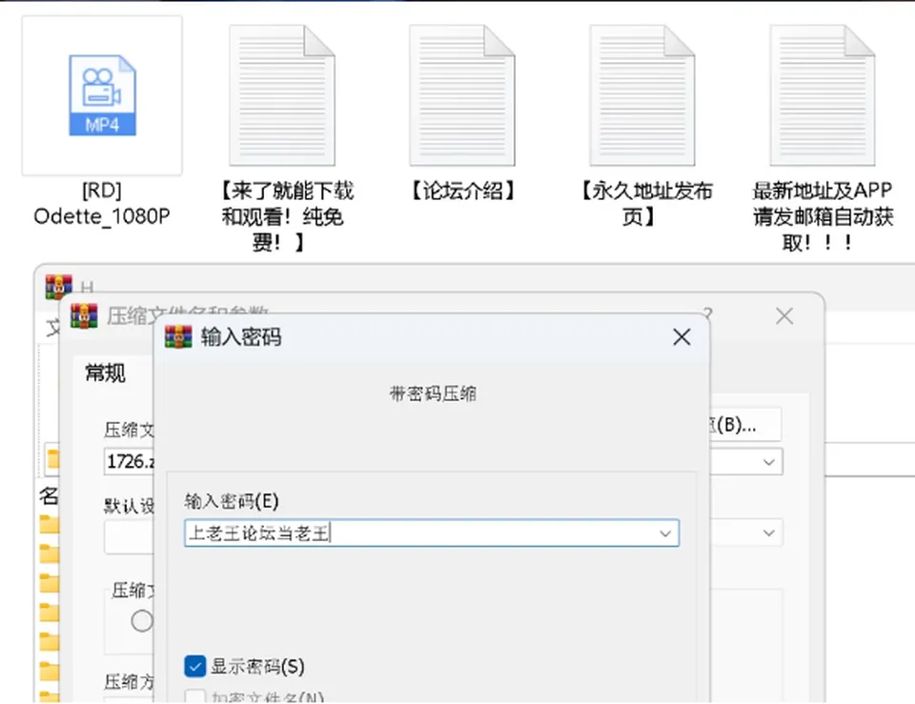Select the 【永久地址发布页】 document icon
915x704 pixels.
coord(641,95)
